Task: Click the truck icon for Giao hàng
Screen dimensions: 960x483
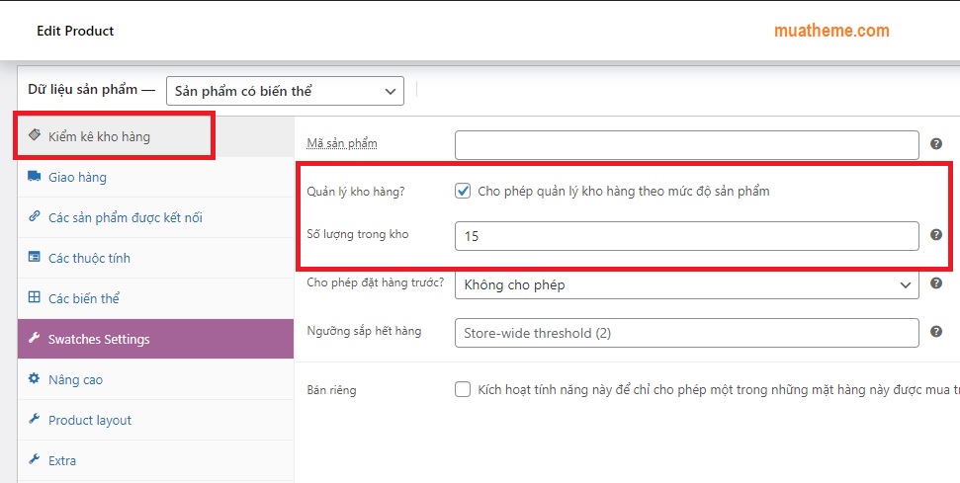Action: point(35,177)
